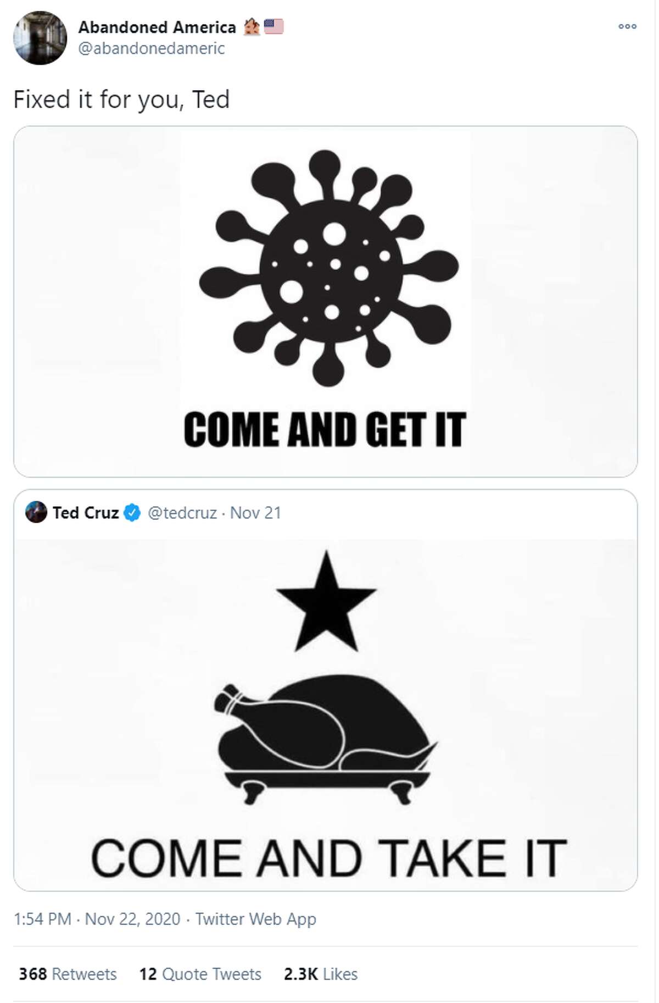Click the Ted Cruz name in quoted tweet
The width and height of the screenshot is (659, 1003).
[86, 513]
